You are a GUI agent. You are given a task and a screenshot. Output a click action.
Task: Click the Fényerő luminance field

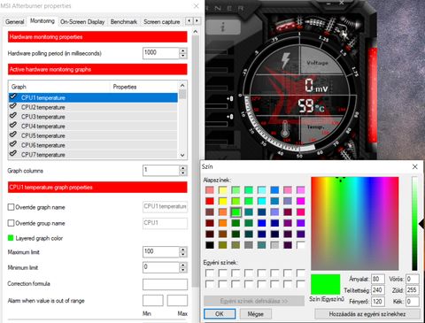tap(378, 302)
